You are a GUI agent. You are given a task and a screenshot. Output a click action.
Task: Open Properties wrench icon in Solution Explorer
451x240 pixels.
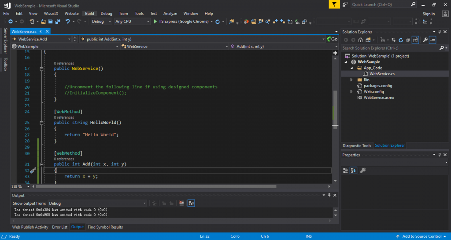[425, 40]
